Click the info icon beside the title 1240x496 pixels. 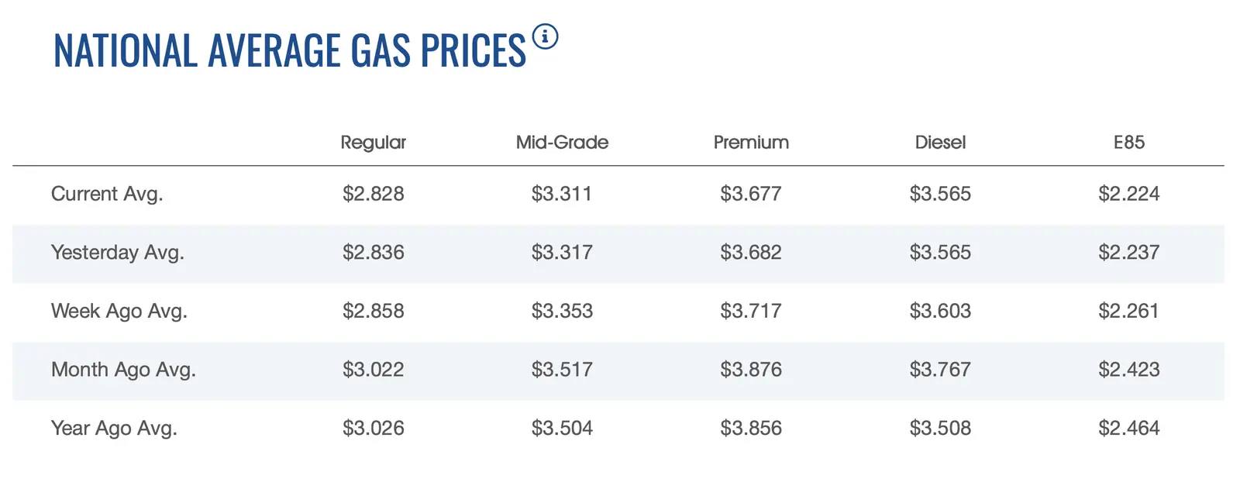[545, 36]
